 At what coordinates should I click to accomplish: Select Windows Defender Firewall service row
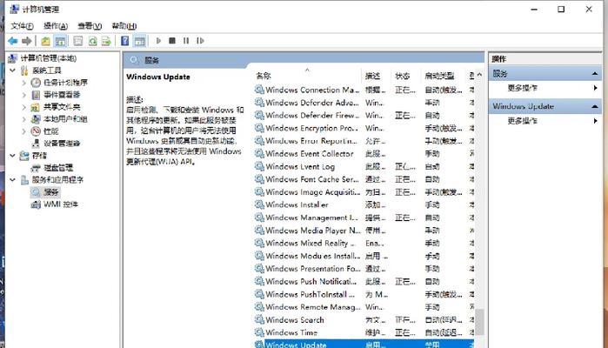(364, 116)
